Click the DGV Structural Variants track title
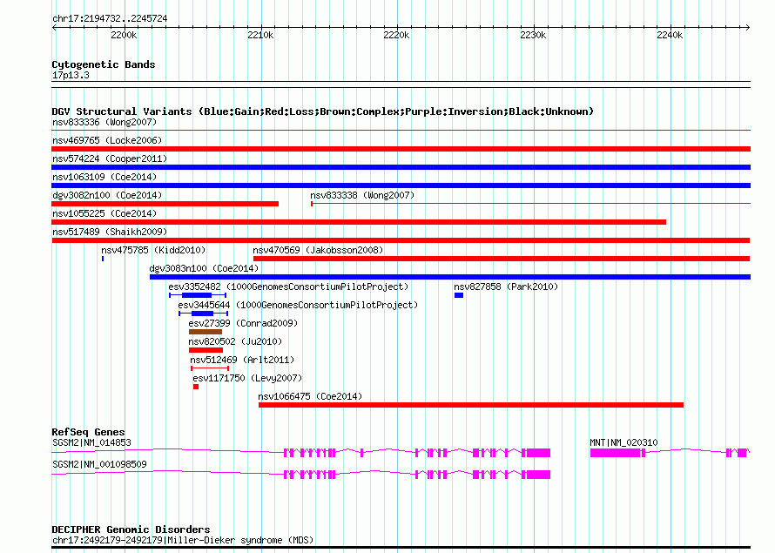The height and width of the screenshot is (553, 775). (x=323, y=111)
